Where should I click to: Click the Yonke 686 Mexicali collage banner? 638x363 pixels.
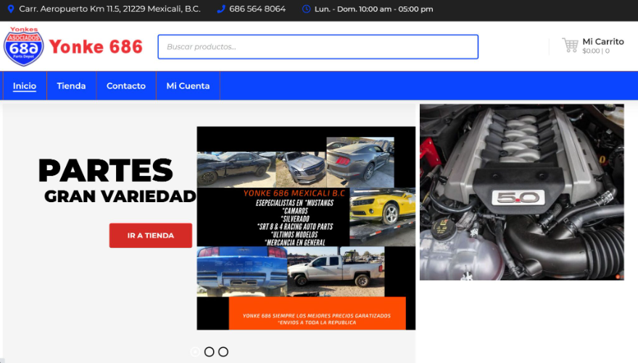(306, 228)
